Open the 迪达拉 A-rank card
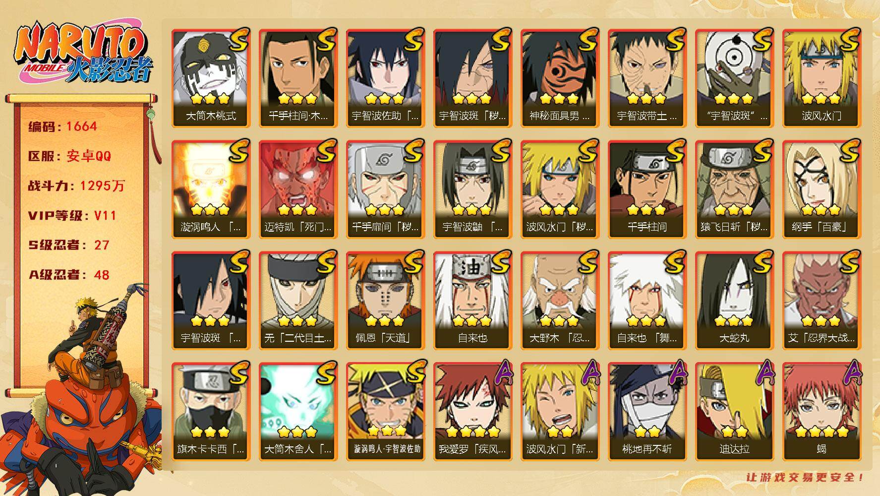 pyautogui.click(x=734, y=412)
